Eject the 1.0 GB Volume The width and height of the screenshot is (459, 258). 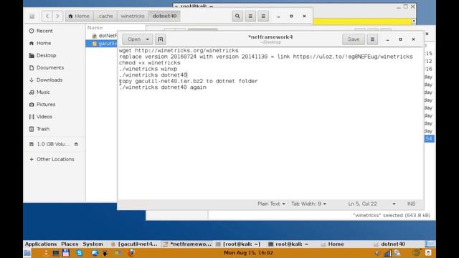tap(76, 144)
